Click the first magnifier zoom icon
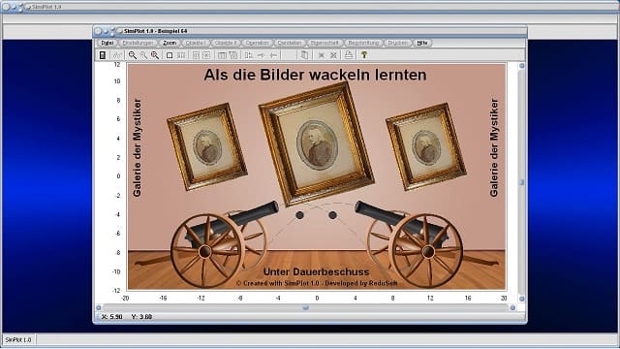This screenshot has height=349, width=620. (x=133, y=55)
